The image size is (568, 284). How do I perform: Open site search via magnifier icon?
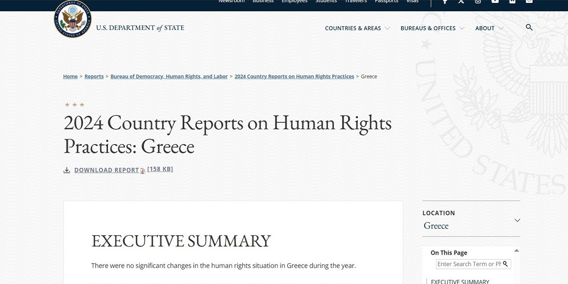click(529, 27)
